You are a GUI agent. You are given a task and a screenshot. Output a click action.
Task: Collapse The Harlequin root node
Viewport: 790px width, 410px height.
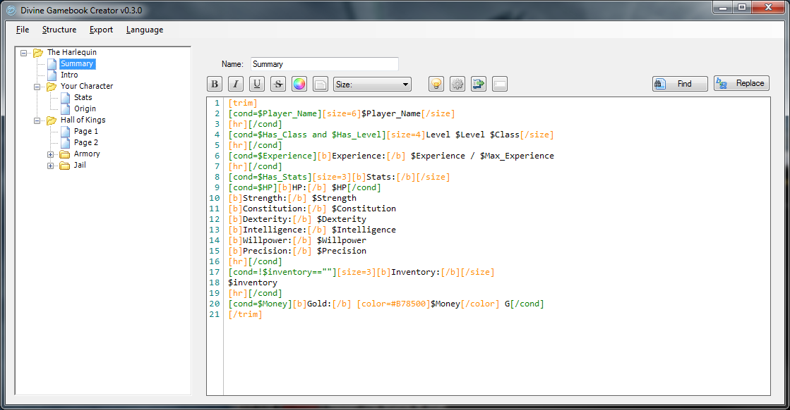(23, 53)
